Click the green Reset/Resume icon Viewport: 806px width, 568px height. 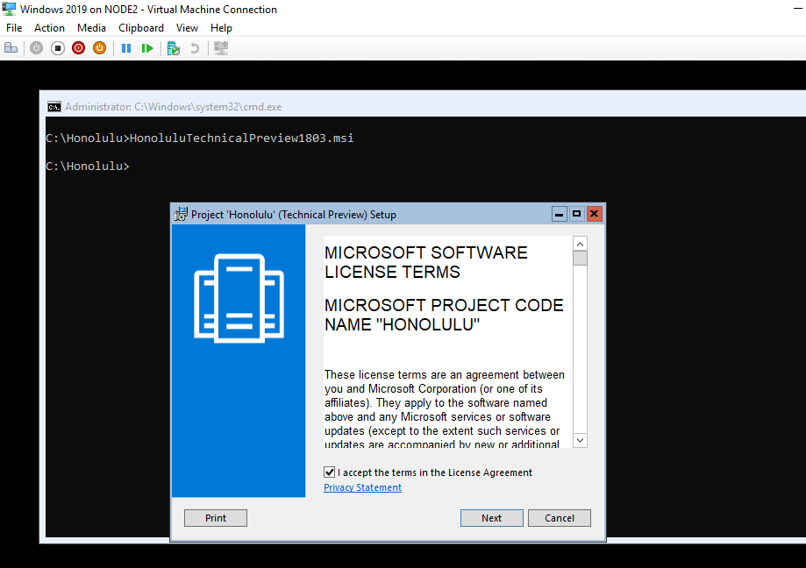pos(147,48)
